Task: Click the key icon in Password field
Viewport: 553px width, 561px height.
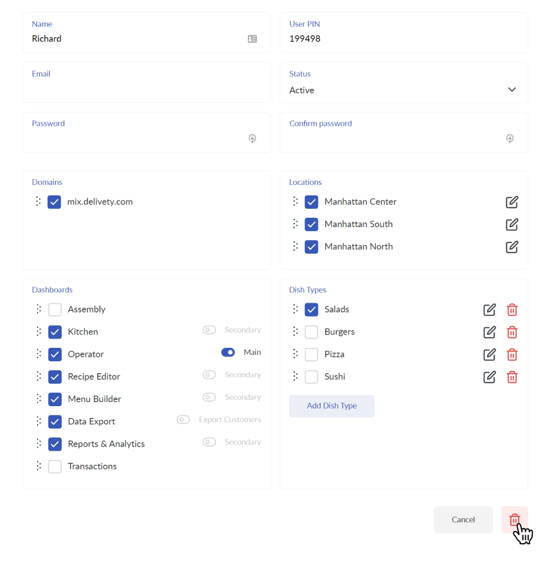Action: pyautogui.click(x=253, y=138)
